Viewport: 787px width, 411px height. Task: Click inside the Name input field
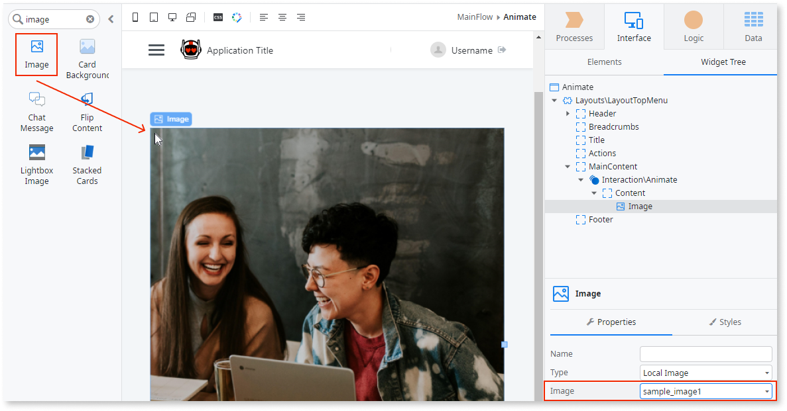(705, 353)
